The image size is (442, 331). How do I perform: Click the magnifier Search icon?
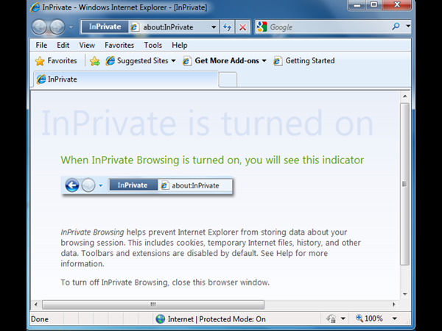pyautogui.click(x=396, y=26)
